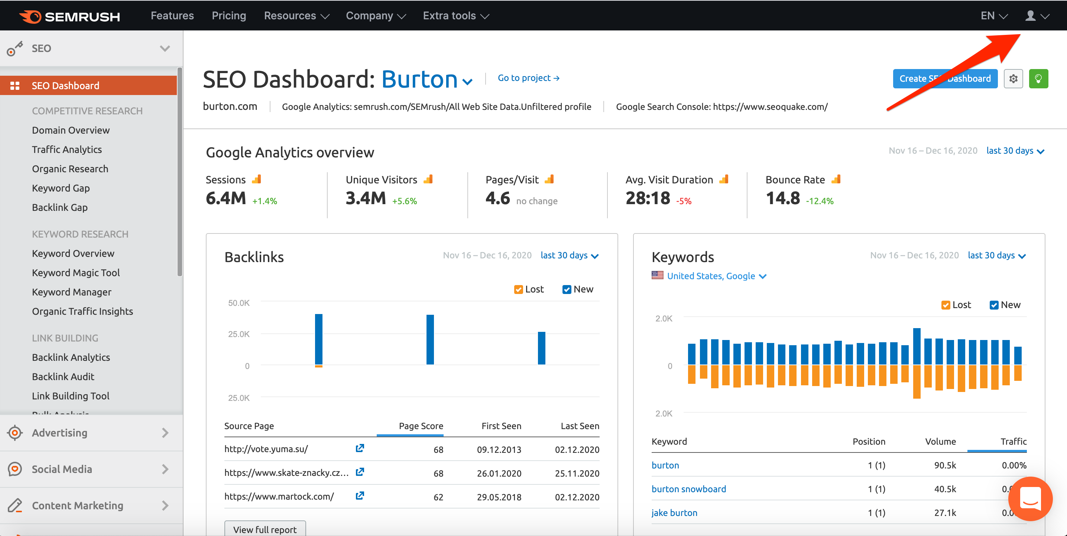Open the EN language dropdown
Screen dimensions: 1067x536
coord(994,16)
